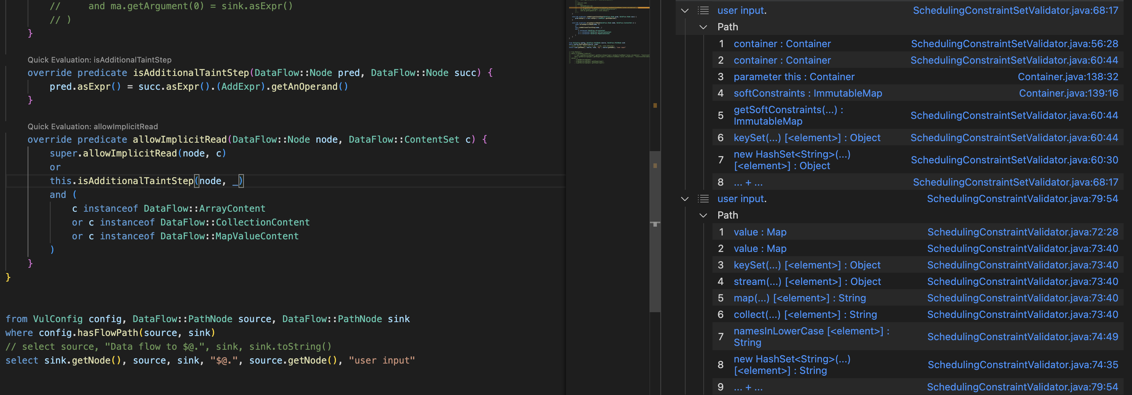Click 'c instanceof DataFlow::ArrayContent' line
The height and width of the screenshot is (395, 1132).
[x=168, y=209]
